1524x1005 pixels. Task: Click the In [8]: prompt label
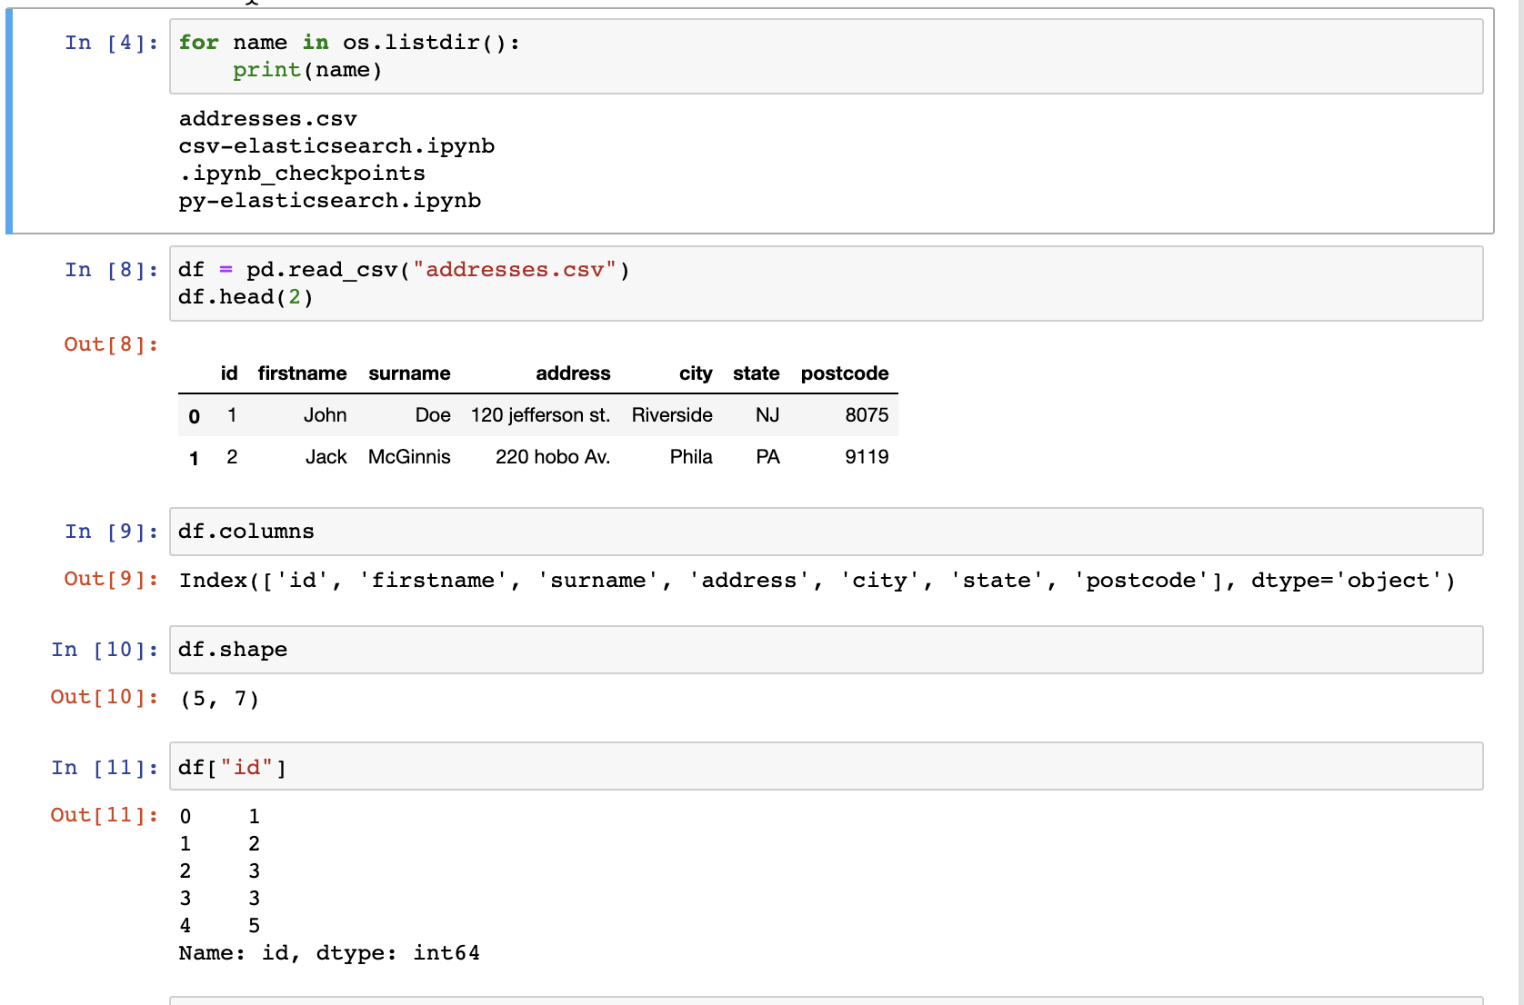[109, 269]
